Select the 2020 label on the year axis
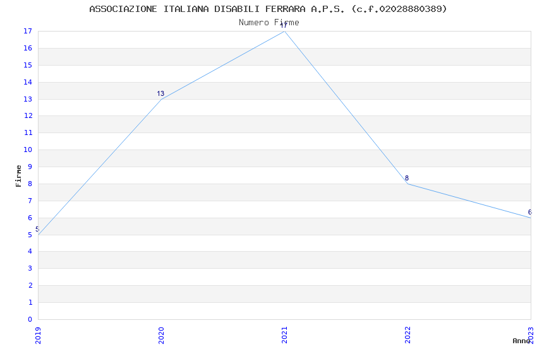 pos(161,336)
